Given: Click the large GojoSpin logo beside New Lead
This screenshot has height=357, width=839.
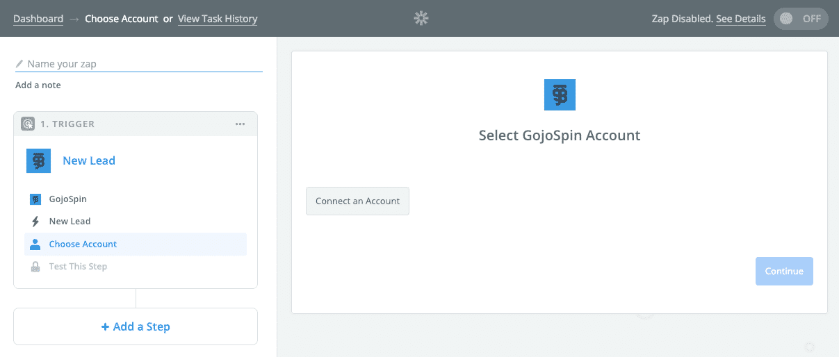Looking at the screenshot, I should coord(38,160).
